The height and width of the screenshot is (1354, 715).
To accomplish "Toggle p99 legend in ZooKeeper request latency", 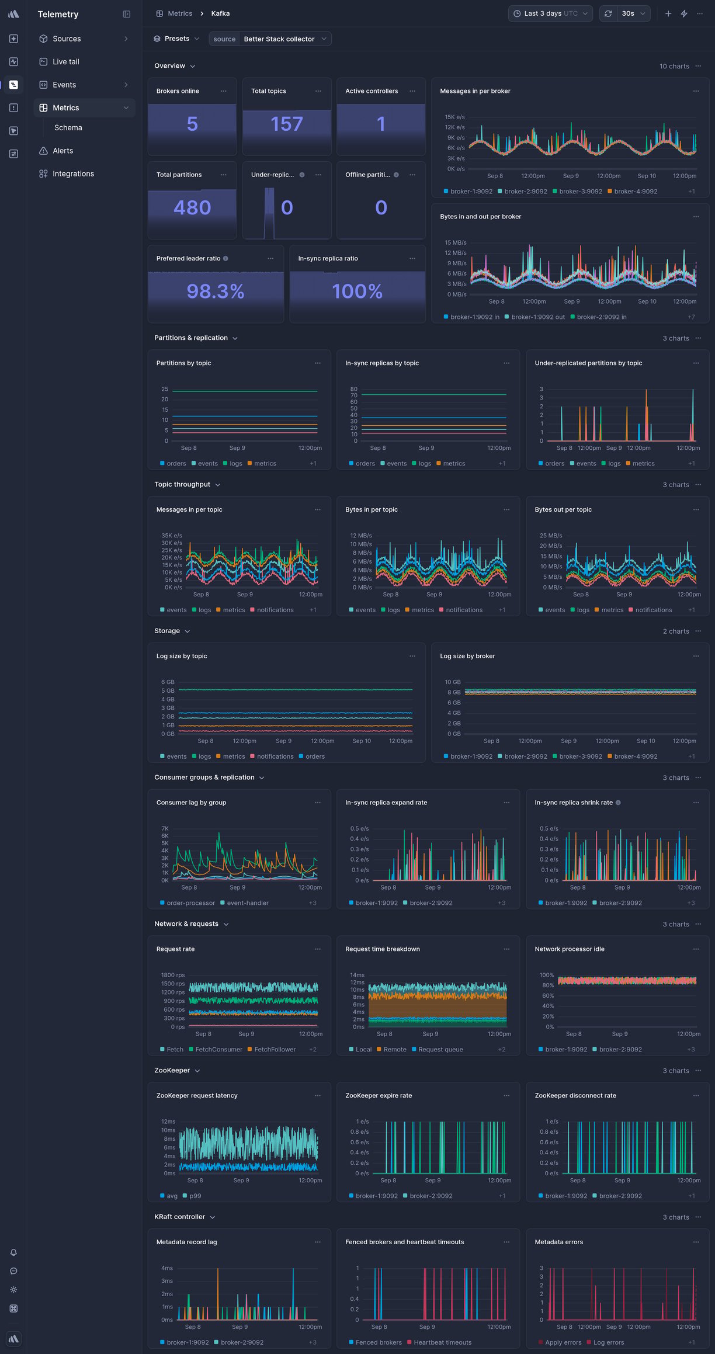I will (x=192, y=1196).
